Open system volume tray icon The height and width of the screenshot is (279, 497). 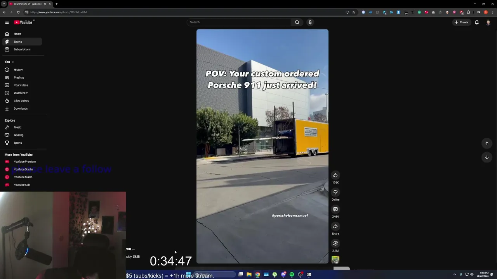tap(472, 274)
